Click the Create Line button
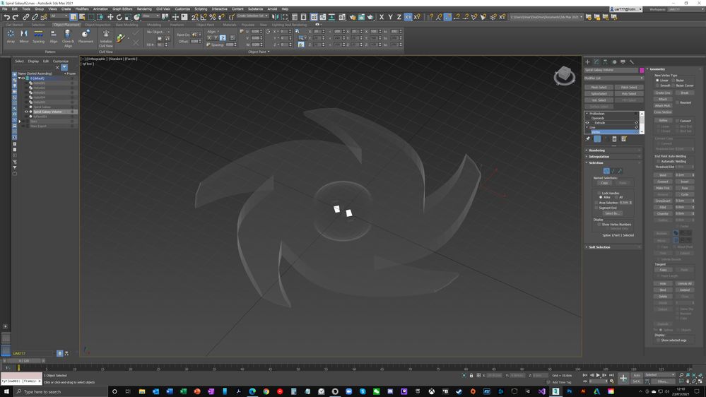 coord(663,93)
